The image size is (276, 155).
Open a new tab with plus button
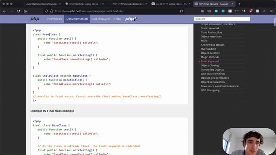240,4
